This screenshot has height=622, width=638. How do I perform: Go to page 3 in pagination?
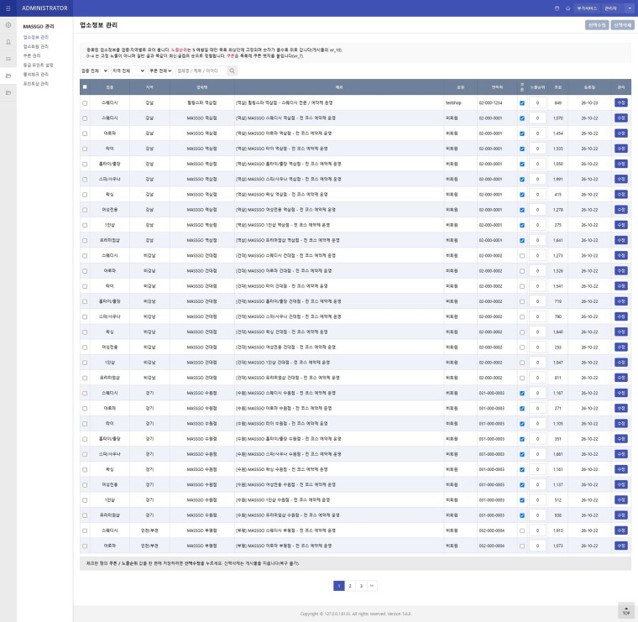point(361,586)
